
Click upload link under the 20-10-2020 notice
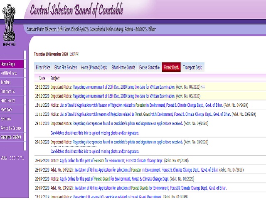pyautogui.click(x=95, y=151)
